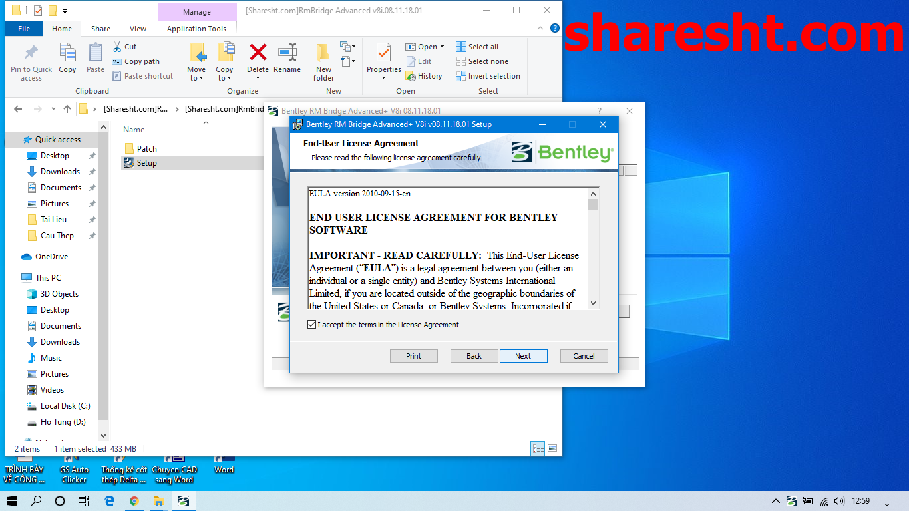
Task: Click Next in the setup dialog
Action: pyautogui.click(x=523, y=356)
